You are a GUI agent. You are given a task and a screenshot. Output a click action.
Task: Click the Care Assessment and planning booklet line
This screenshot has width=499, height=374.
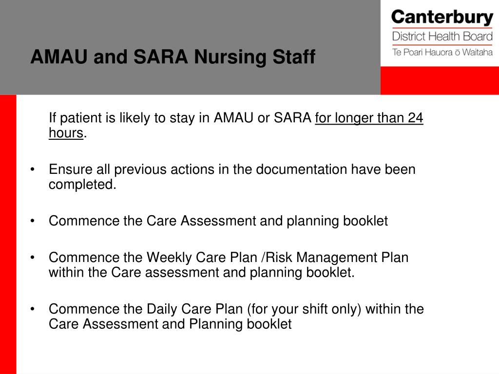[x=218, y=221]
